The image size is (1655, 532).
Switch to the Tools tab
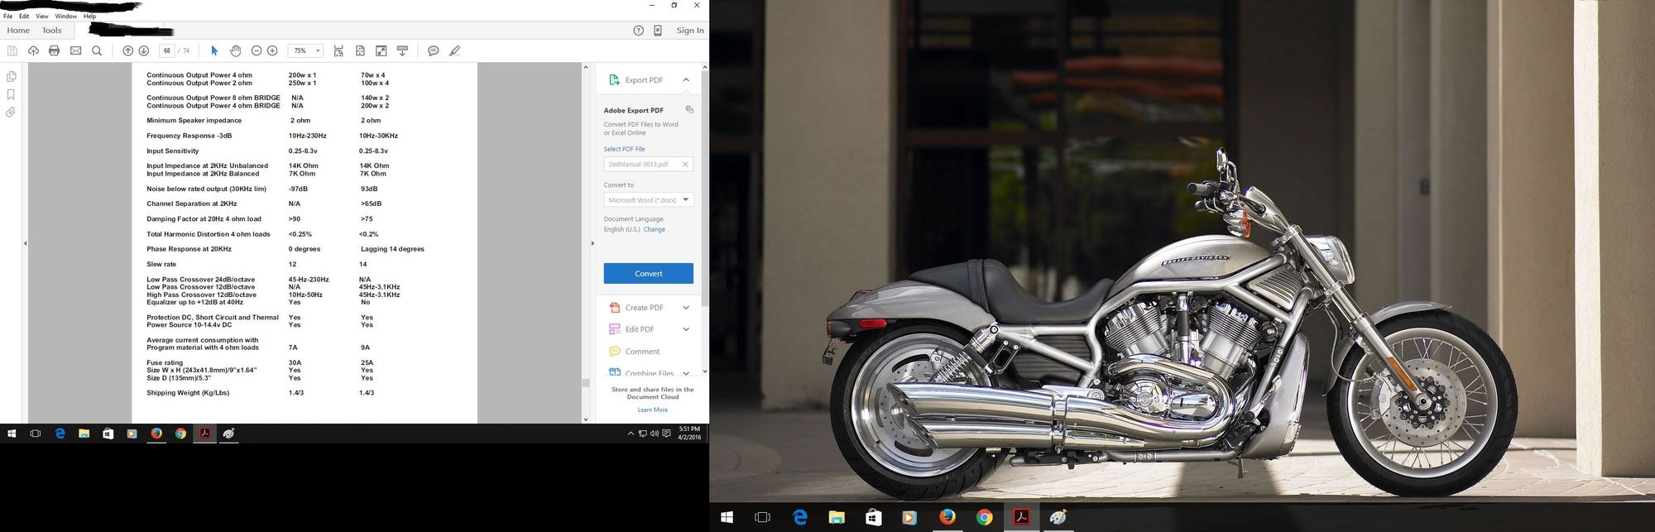pyautogui.click(x=51, y=31)
